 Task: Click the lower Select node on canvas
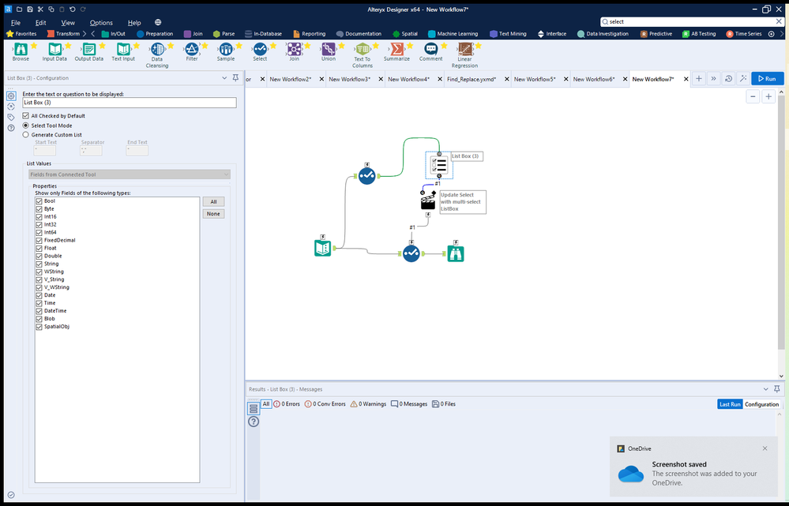[x=411, y=253]
